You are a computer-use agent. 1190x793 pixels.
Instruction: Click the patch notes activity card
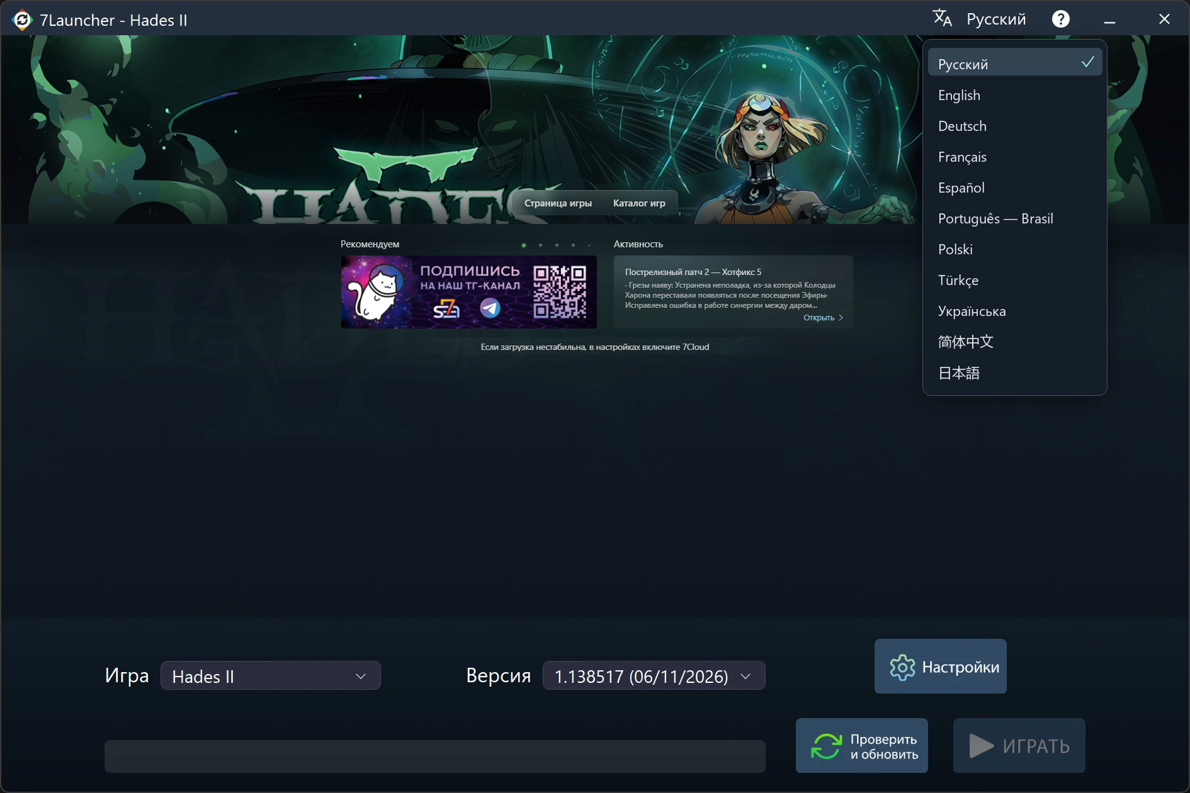point(734,292)
